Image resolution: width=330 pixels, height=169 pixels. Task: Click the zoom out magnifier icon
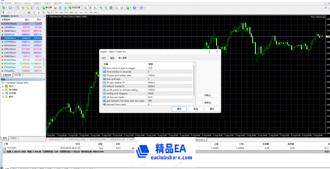pyautogui.click(x=105, y=8)
